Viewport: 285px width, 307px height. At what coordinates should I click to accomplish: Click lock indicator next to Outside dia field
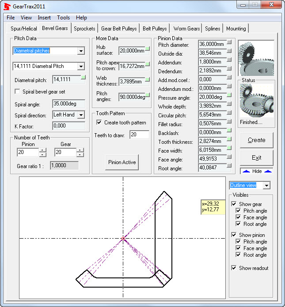(229, 51)
